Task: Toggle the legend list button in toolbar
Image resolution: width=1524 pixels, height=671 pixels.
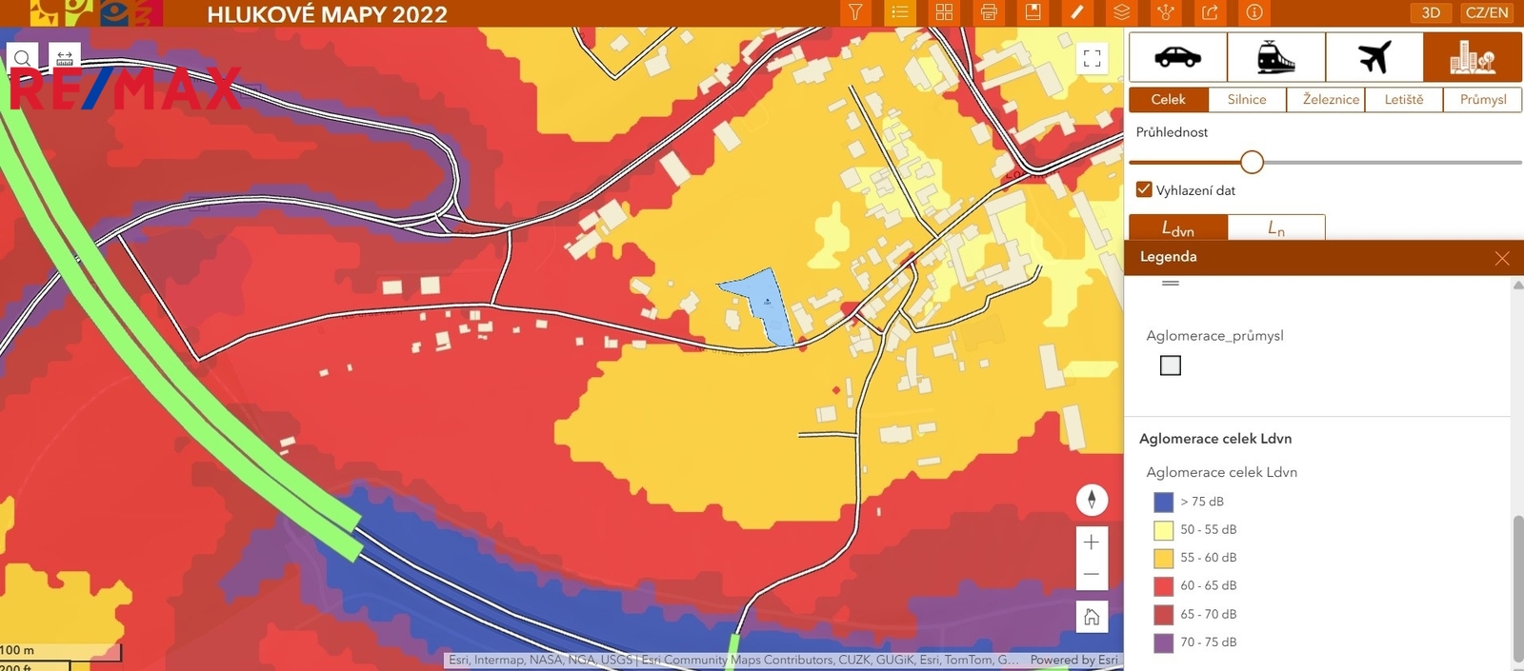Action: pos(899,12)
